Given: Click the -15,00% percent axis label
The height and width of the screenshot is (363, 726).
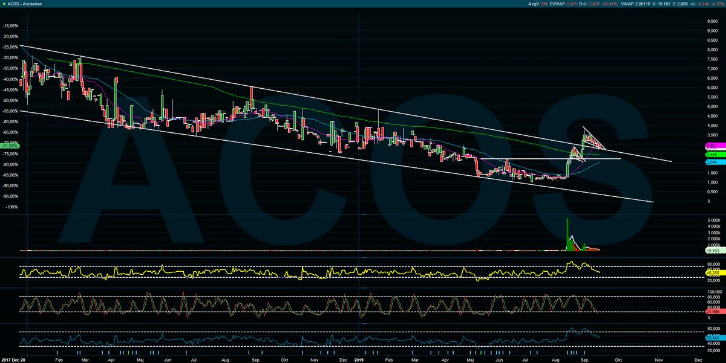Looking at the screenshot, I should click(9, 26).
